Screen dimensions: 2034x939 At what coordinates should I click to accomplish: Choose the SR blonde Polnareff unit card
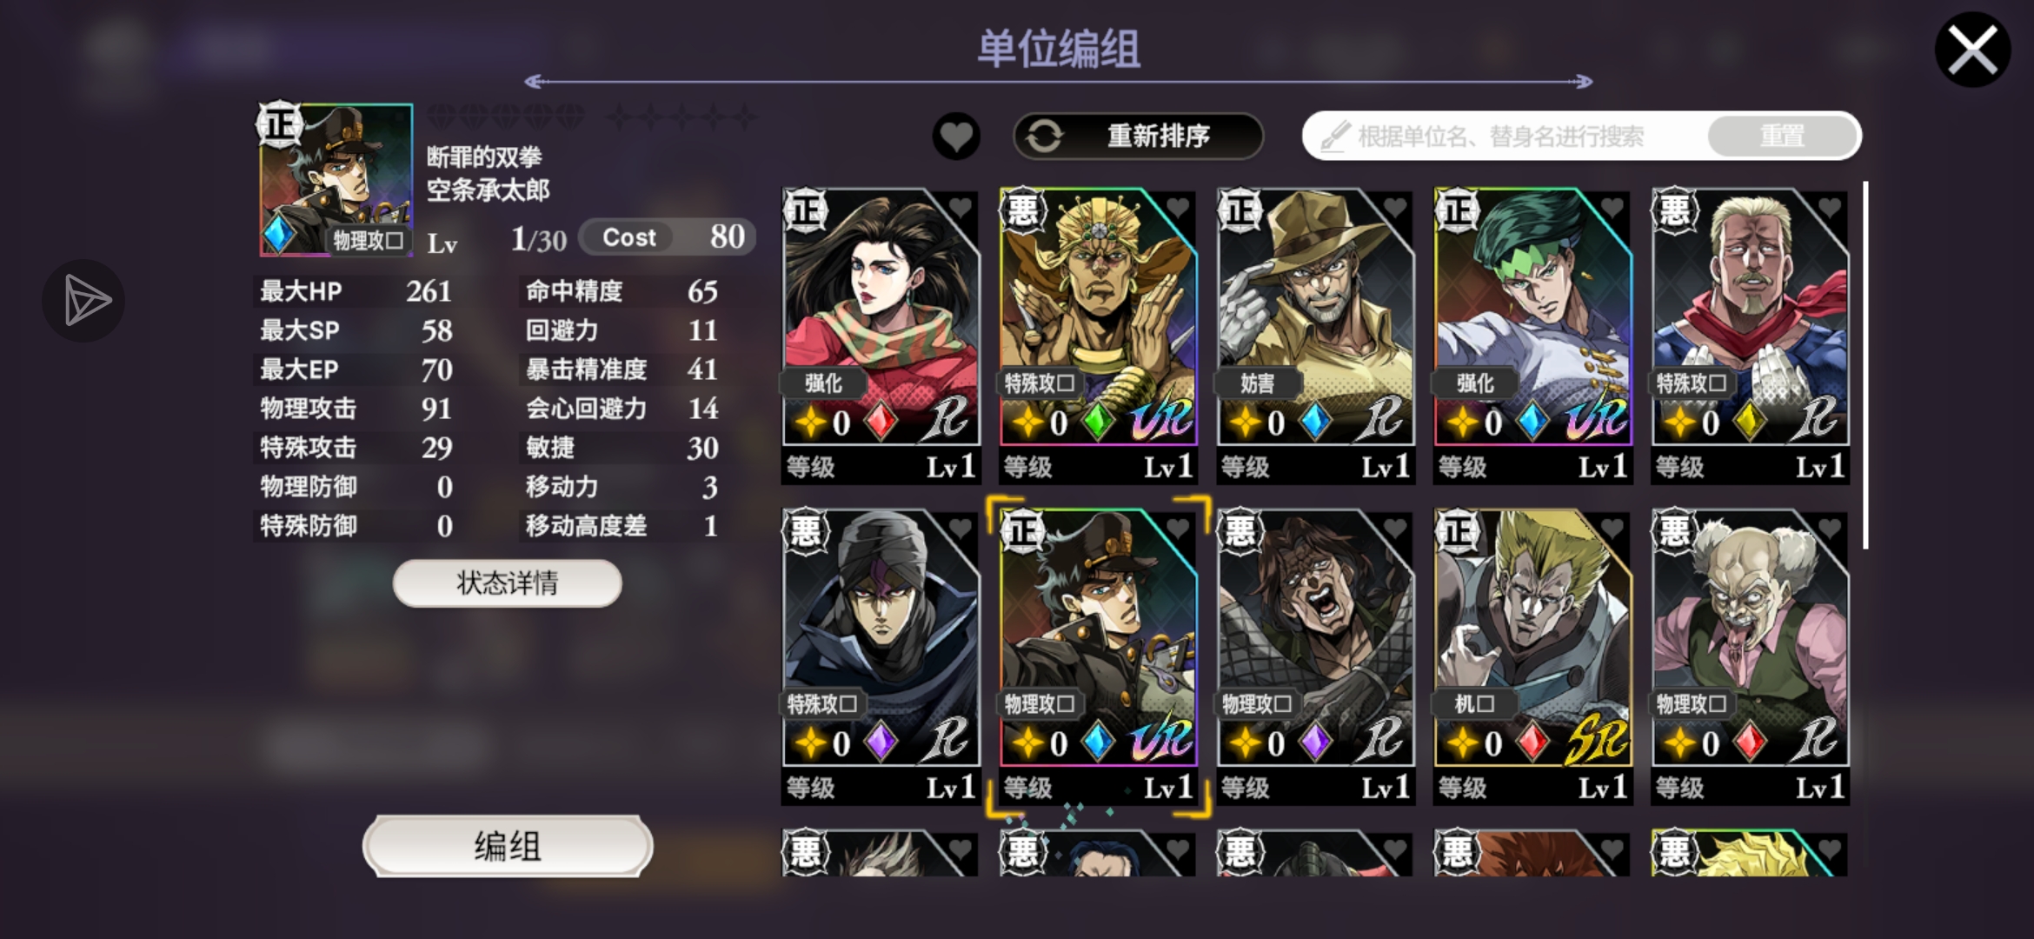point(1533,656)
